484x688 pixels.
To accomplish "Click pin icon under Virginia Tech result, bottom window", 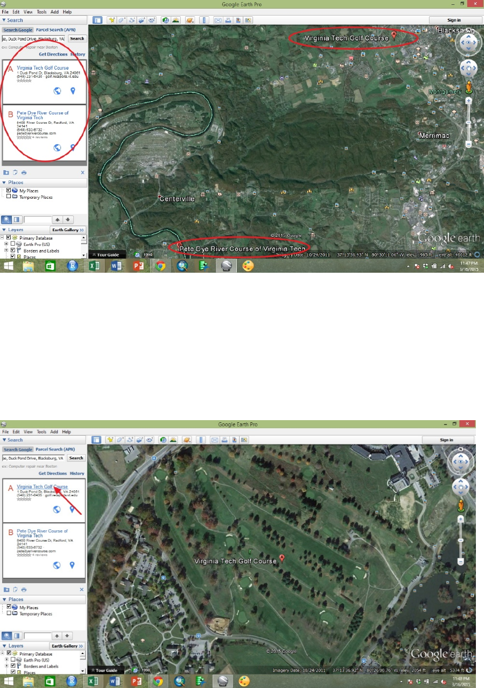I will (x=72, y=509).
